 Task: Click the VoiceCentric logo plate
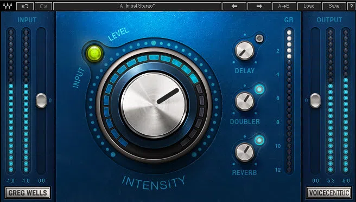pyautogui.click(x=328, y=193)
